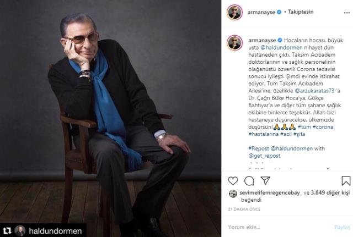Click haldundormen small avatar on photo overlay
Viewport: 353px width, 237px height.
(x=20, y=230)
